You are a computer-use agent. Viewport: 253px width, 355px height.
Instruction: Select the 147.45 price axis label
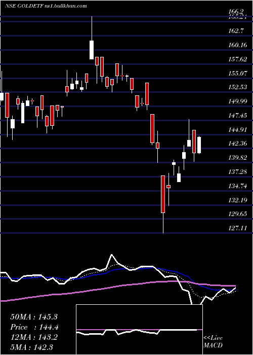tap(238, 116)
